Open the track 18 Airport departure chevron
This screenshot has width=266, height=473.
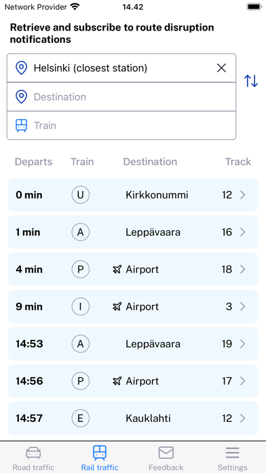[243, 269]
